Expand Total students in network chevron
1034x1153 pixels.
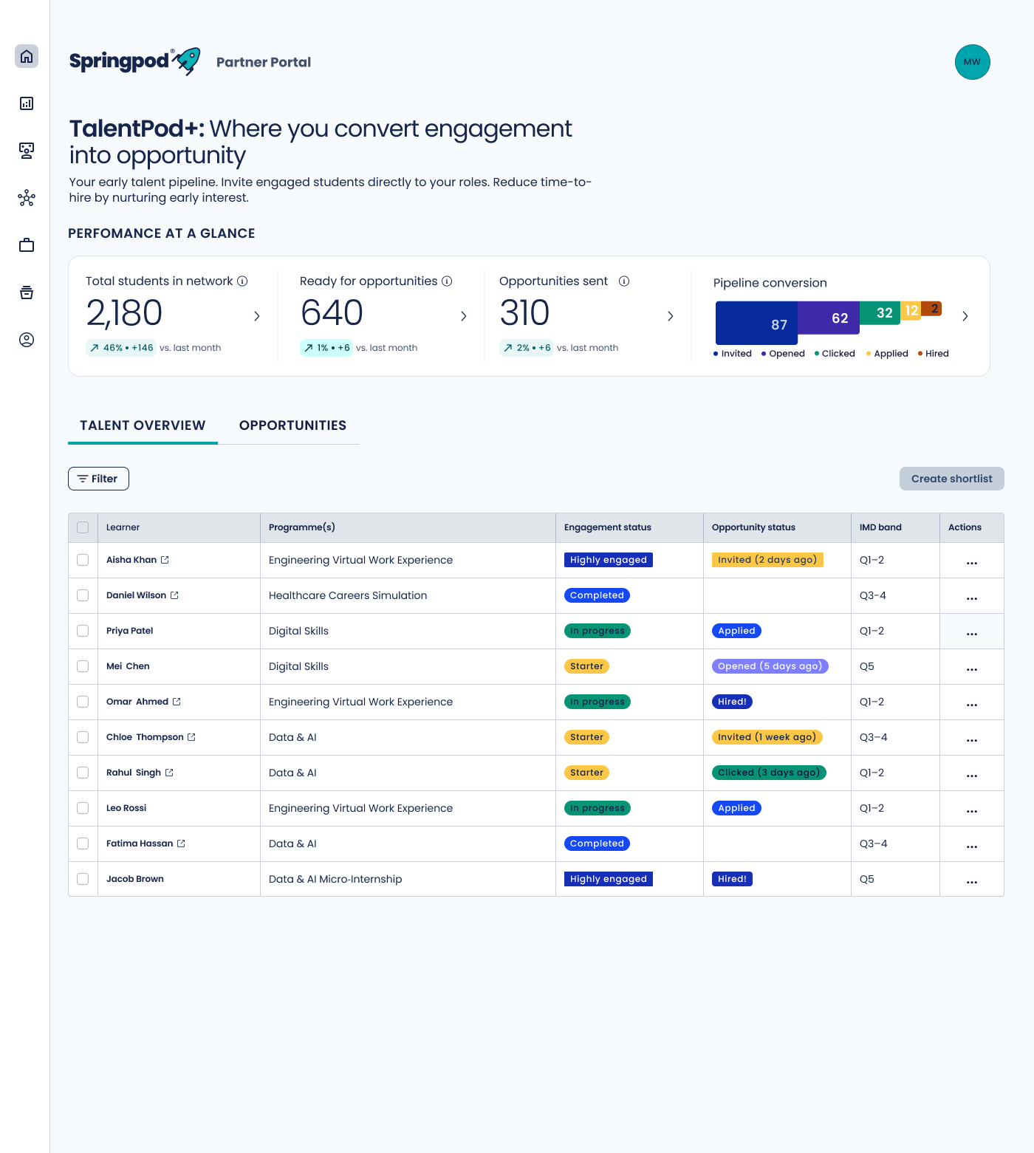click(257, 316)
